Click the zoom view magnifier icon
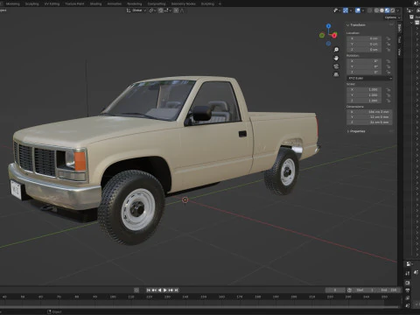Image resolution: width=420 pixels, height=315 pixels. [x=336, y=50]
